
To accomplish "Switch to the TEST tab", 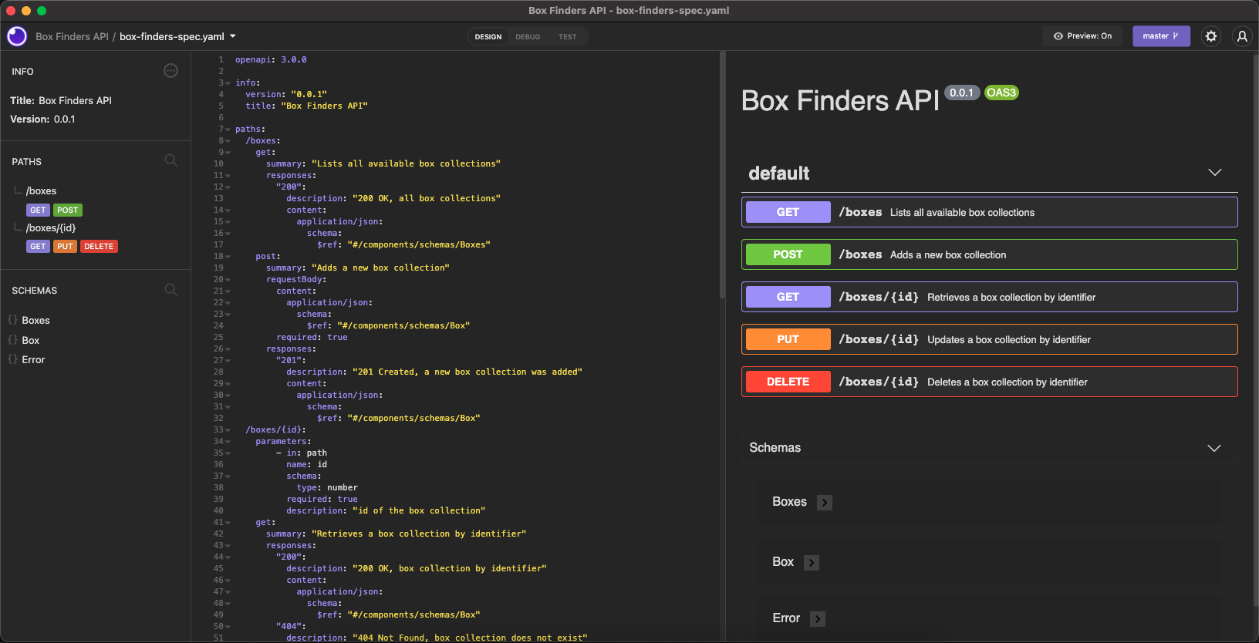I will pos(567,37).
